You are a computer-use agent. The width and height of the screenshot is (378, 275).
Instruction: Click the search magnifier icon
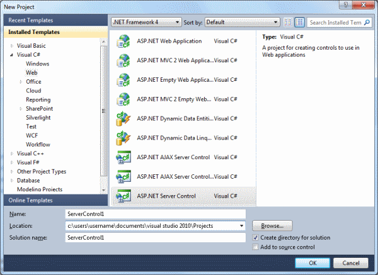(367, 23)
